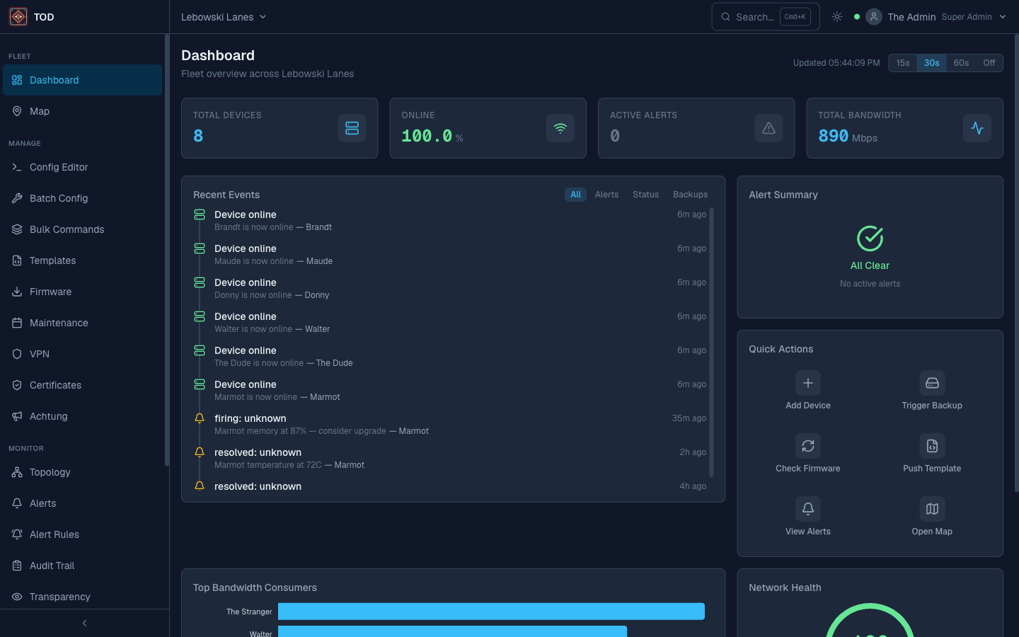Show only Backups in Recent Events
Screen dimensions: 1019x637
coord(690,194)
